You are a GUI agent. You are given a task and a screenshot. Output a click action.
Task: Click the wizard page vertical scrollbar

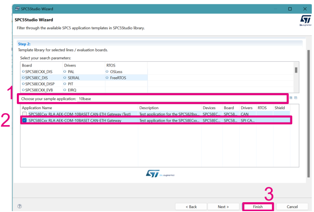coord(308,114)
